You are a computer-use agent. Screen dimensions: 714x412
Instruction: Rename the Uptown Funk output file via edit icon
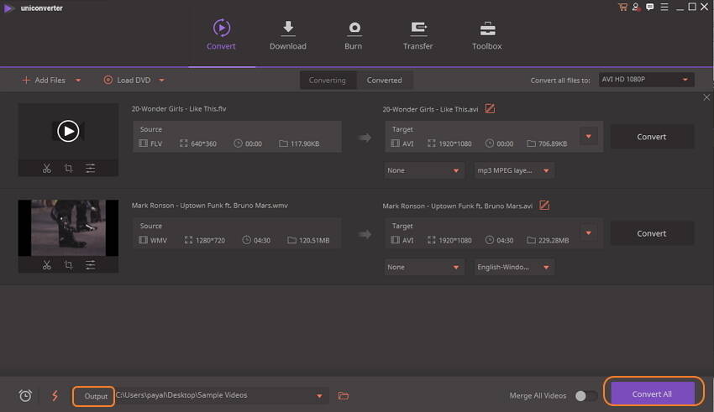point(544,206)
